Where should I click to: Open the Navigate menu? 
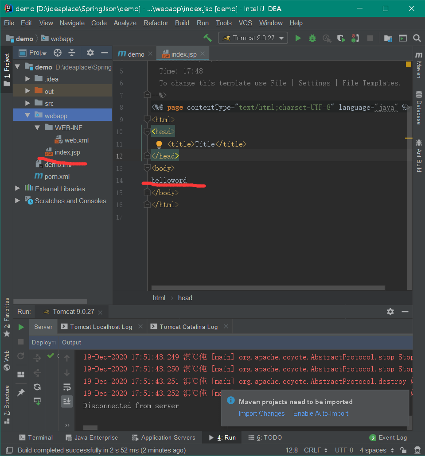(x=72, y=23)
